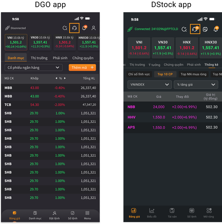Viewport: 222px width, 224px height.
Task: Click the Khớp column header
Action: pos(35,78)
